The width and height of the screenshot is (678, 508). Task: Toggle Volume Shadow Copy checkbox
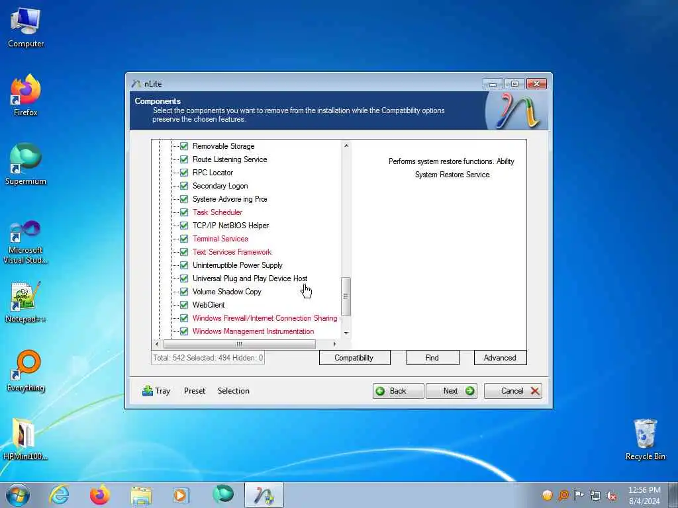184,292
